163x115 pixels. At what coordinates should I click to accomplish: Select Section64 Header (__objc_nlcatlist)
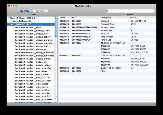pyautogui.click(x=33, y=93)
